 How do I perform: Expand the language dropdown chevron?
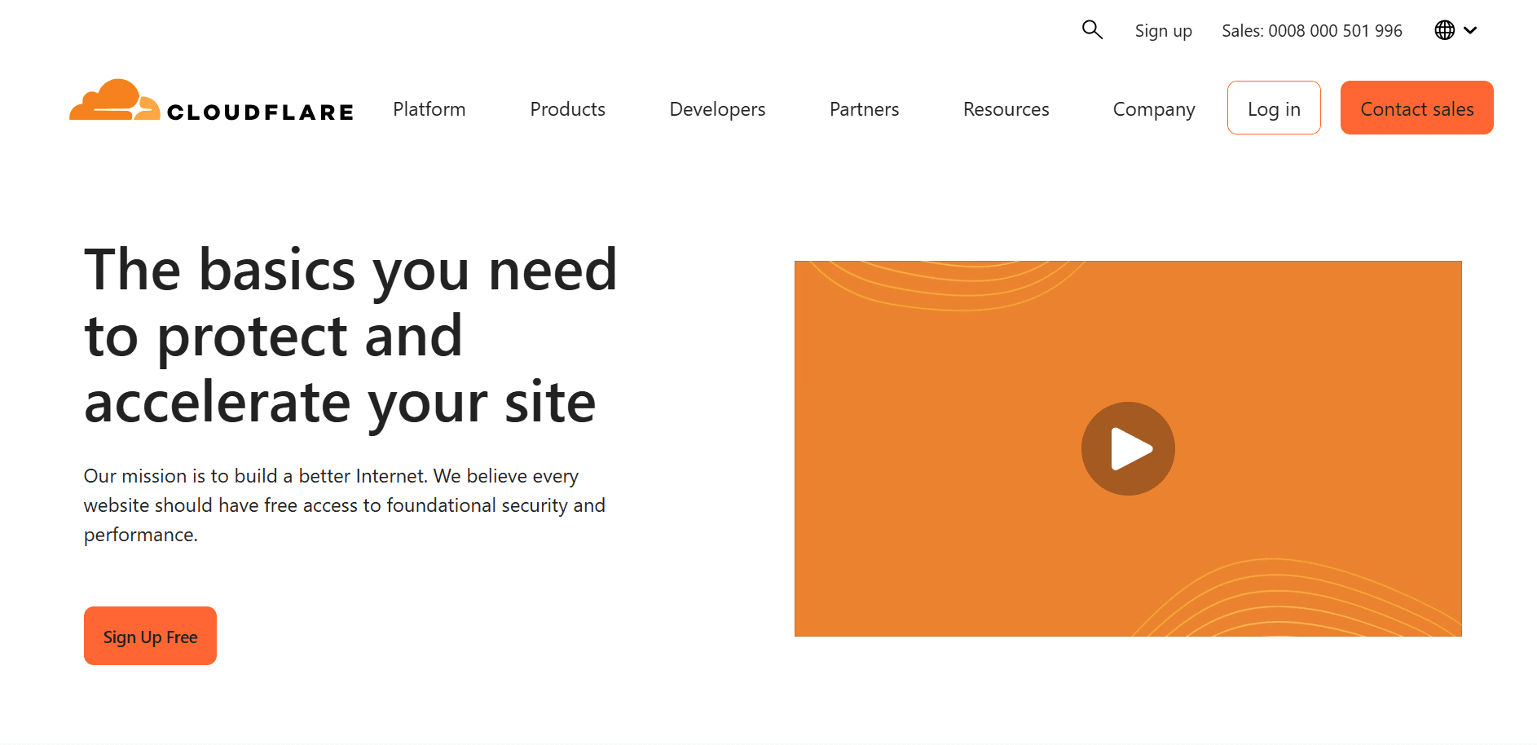tap(1472, 30)
